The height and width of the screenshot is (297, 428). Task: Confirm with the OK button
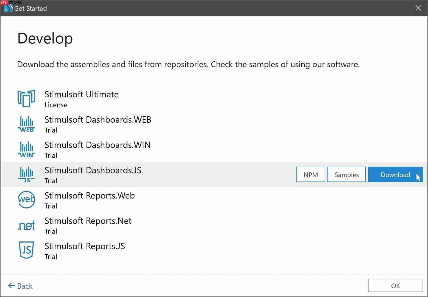tap(395, 286)
